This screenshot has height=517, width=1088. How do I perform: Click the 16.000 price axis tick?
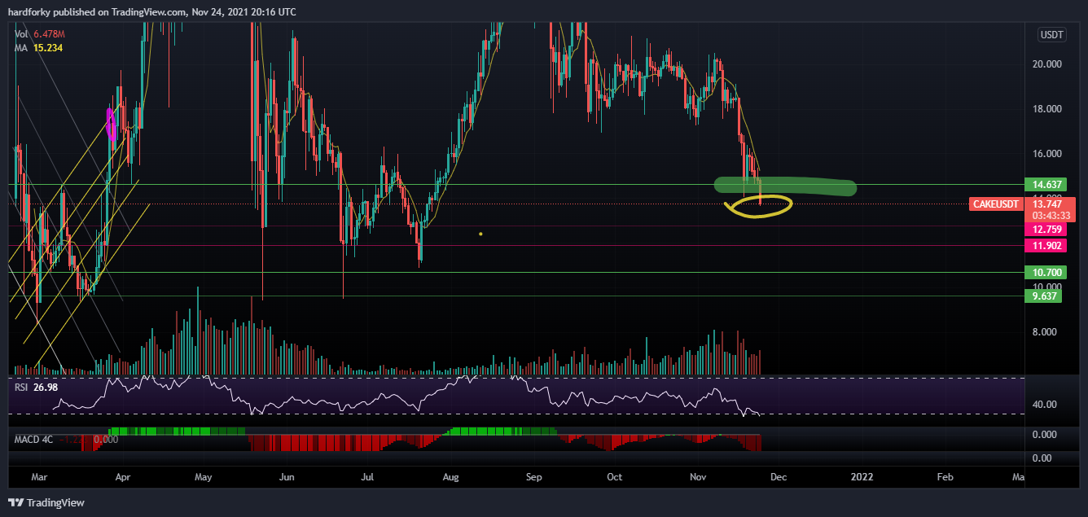[1046, 154]
